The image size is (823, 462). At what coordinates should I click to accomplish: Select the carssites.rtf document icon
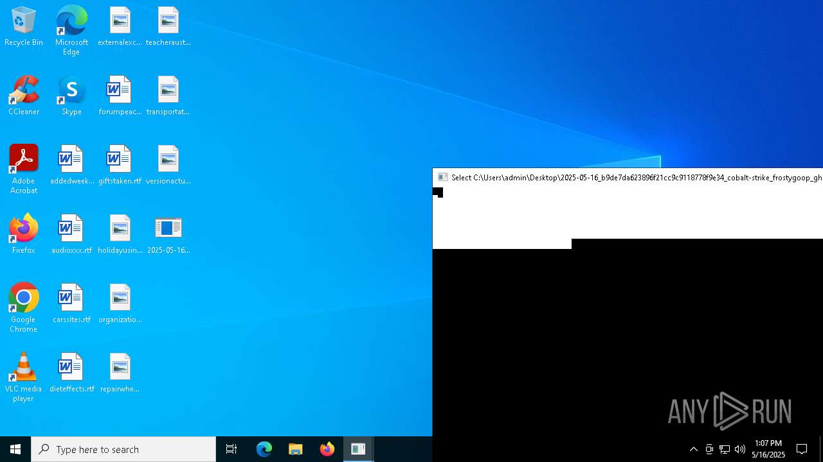tap(71, 304)
